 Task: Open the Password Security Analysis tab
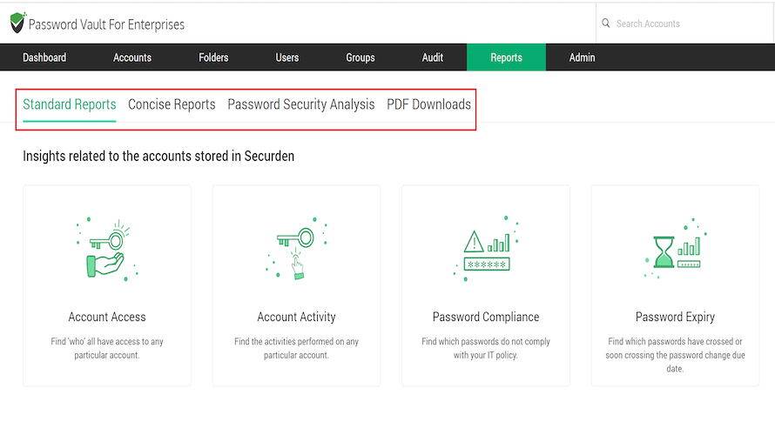pos(301,104)
